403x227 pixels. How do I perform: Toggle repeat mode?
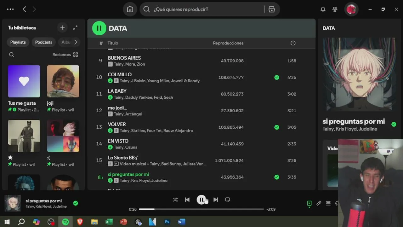pos(228,200)
